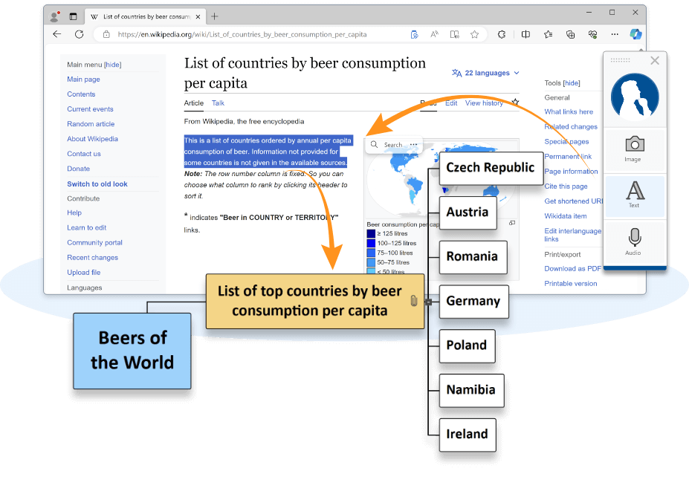The height and width of the screenshot is (477, 689).
Task: Select the central beer consumption topic
Action: (x=314, y=302)
